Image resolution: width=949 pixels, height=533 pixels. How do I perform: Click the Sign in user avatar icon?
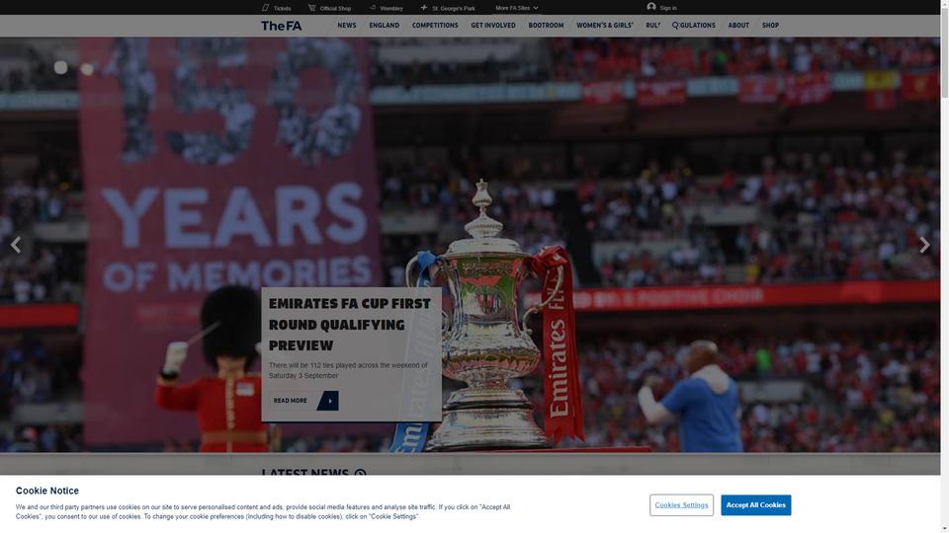coord(651,7)
